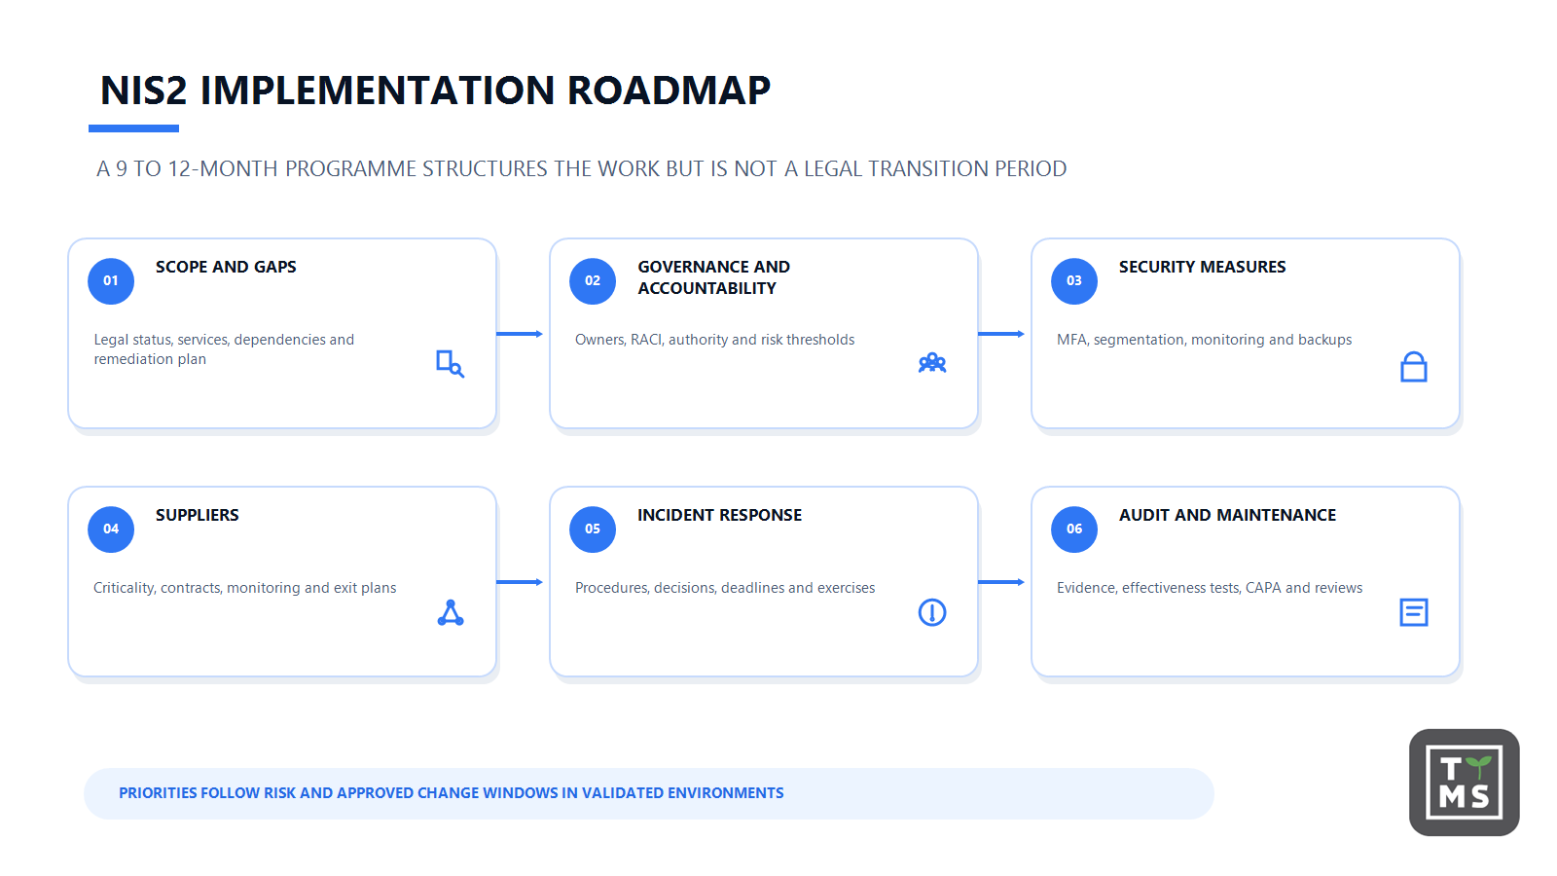
Task: Click 'Owners, RACI, authority and risk thresholds' text
Action: [x=714, y=340]
